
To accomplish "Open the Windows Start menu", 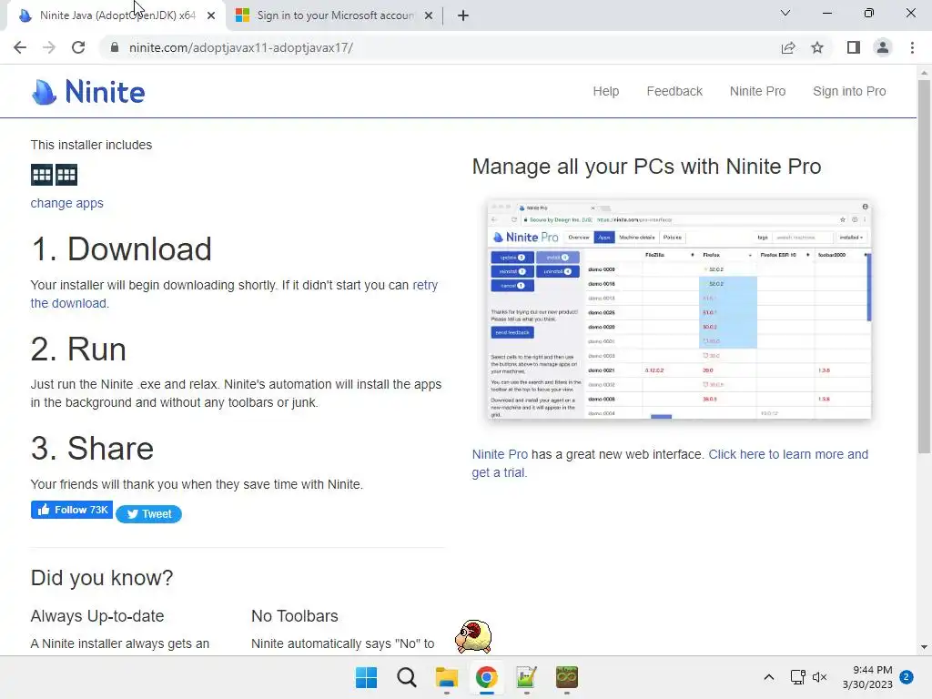I will pyautogui.click(x=366, y=677).
